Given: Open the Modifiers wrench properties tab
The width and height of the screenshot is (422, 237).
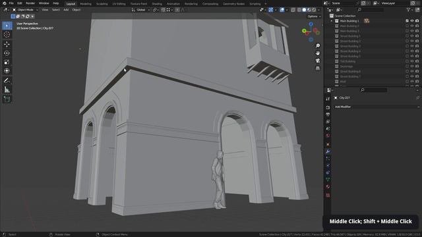Looking at the screenshot, I should pos(328,151).
